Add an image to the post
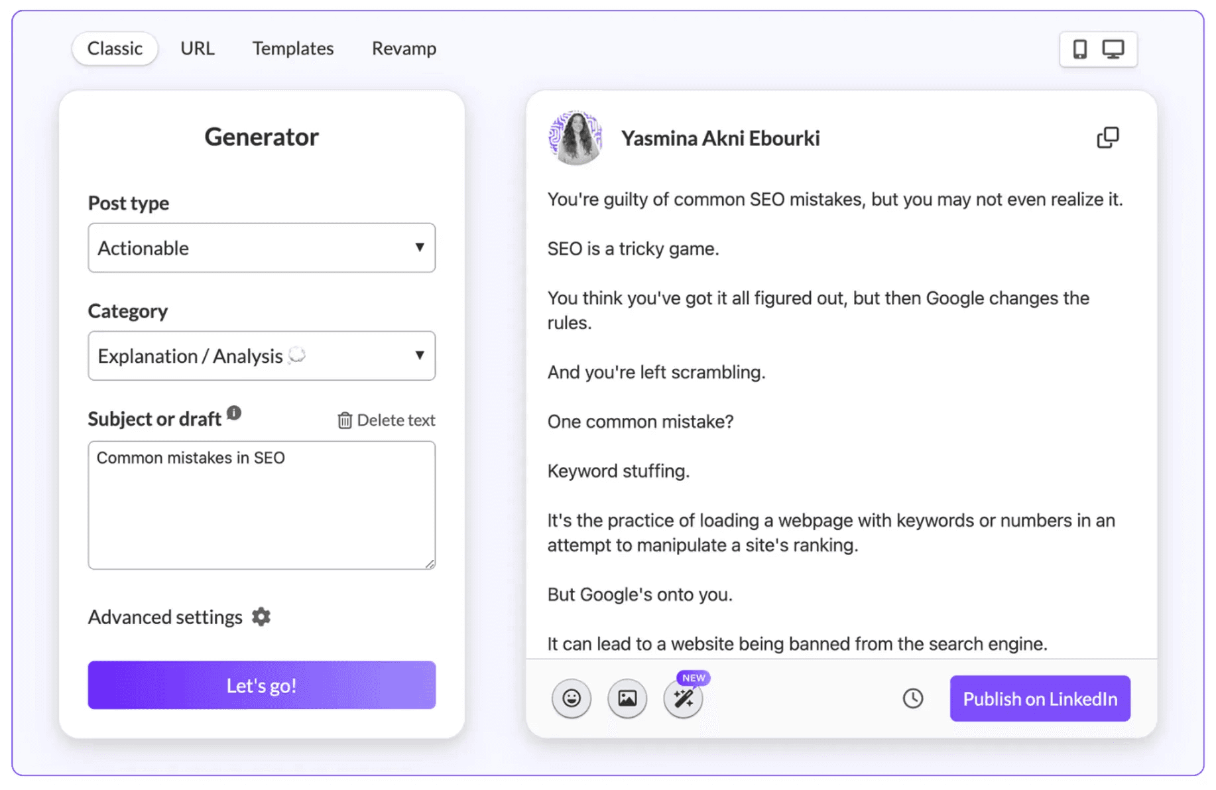The image size is (1216, 790). pos(627,698)
